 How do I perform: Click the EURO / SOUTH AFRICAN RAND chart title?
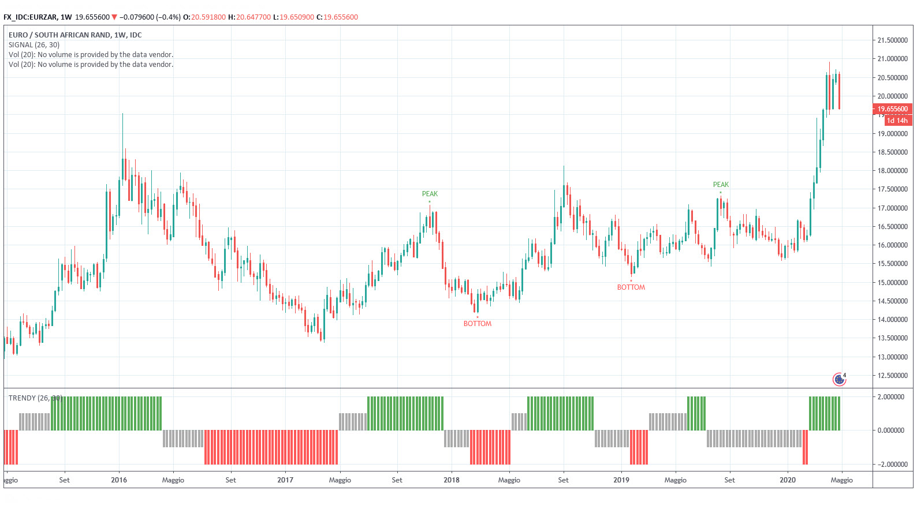(75, 35)
